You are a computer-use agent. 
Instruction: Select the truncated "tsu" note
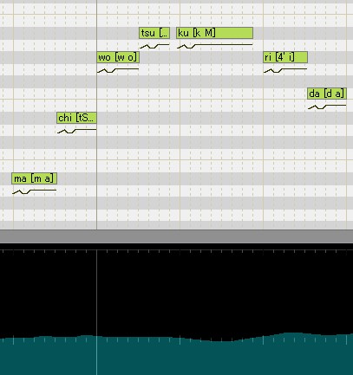pyautogui.click(x=154, y=33)
